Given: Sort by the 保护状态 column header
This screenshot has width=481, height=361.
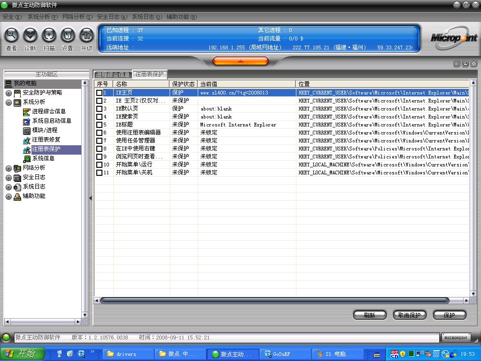Looking at the screenshot, I should click(184, 84).
